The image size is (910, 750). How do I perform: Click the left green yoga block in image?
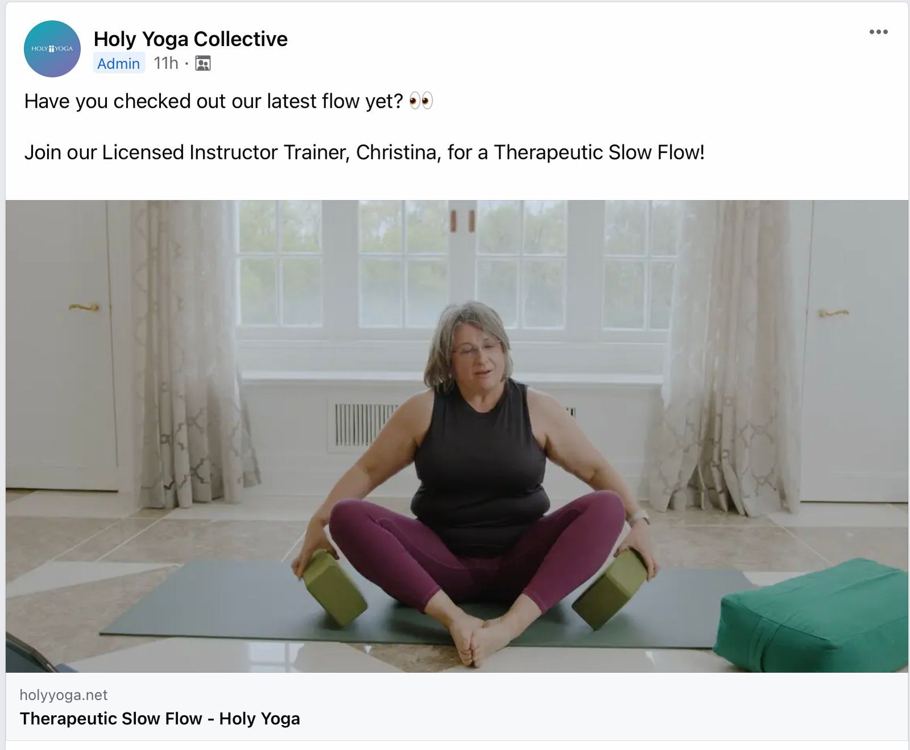click(334, 588)
